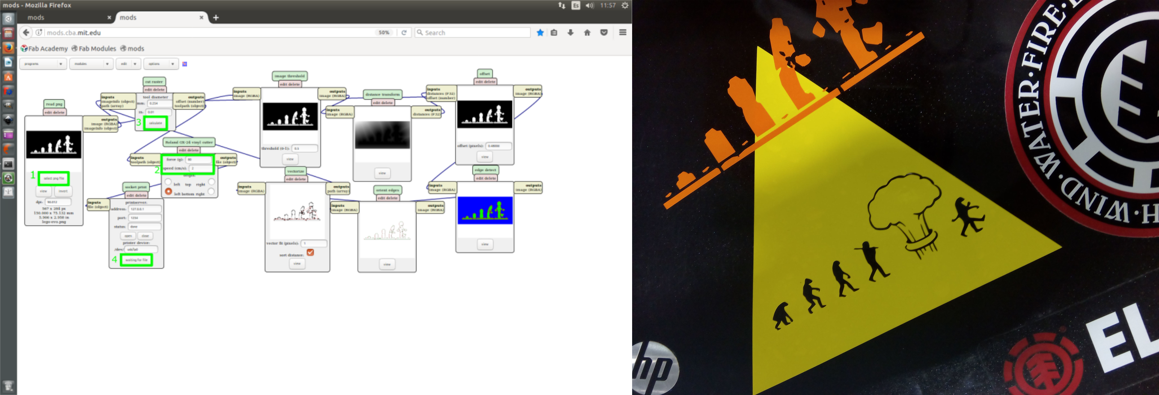Reload the mods page
Screen dimensions: 1159x395
(x=404, y=33)
